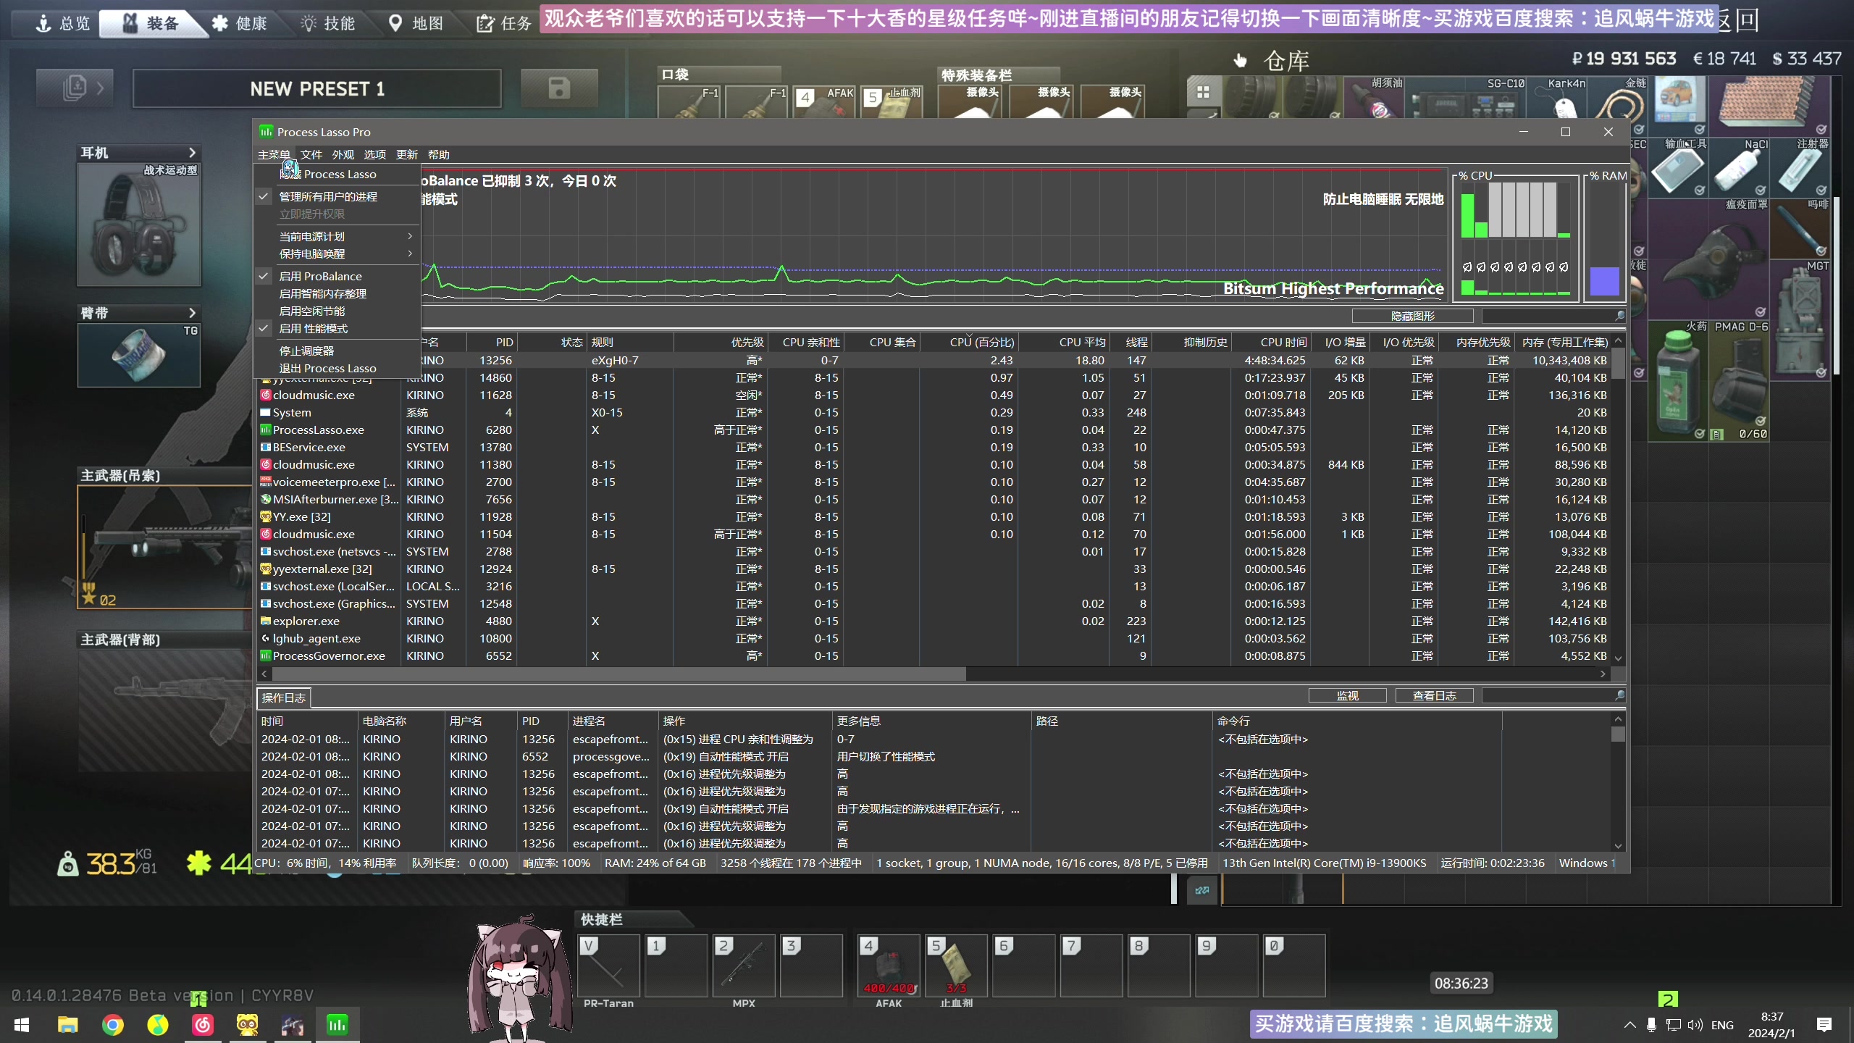Toggle 启用 ProBalance menu option
The height and width of the screenshot is (1043, 1854).
coord(337,276)
